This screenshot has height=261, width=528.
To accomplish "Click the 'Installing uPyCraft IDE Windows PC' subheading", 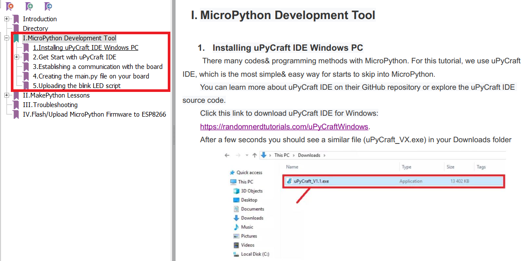I will click(288, 48).
